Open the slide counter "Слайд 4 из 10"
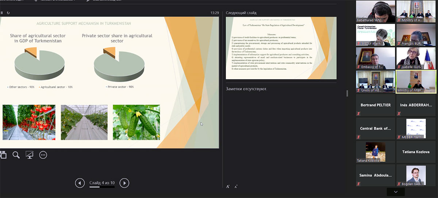 tap(102, 183)
